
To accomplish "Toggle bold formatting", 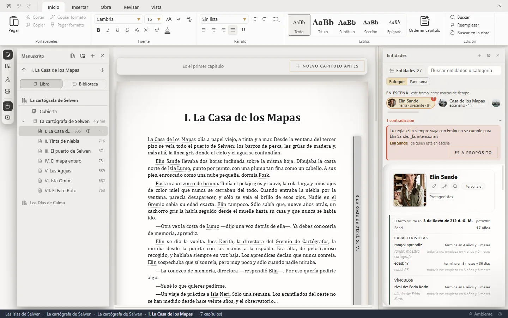I will (98, 30).
